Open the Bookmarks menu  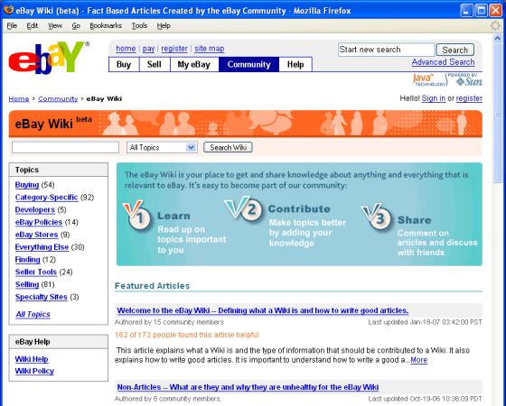tap(106, 25)
